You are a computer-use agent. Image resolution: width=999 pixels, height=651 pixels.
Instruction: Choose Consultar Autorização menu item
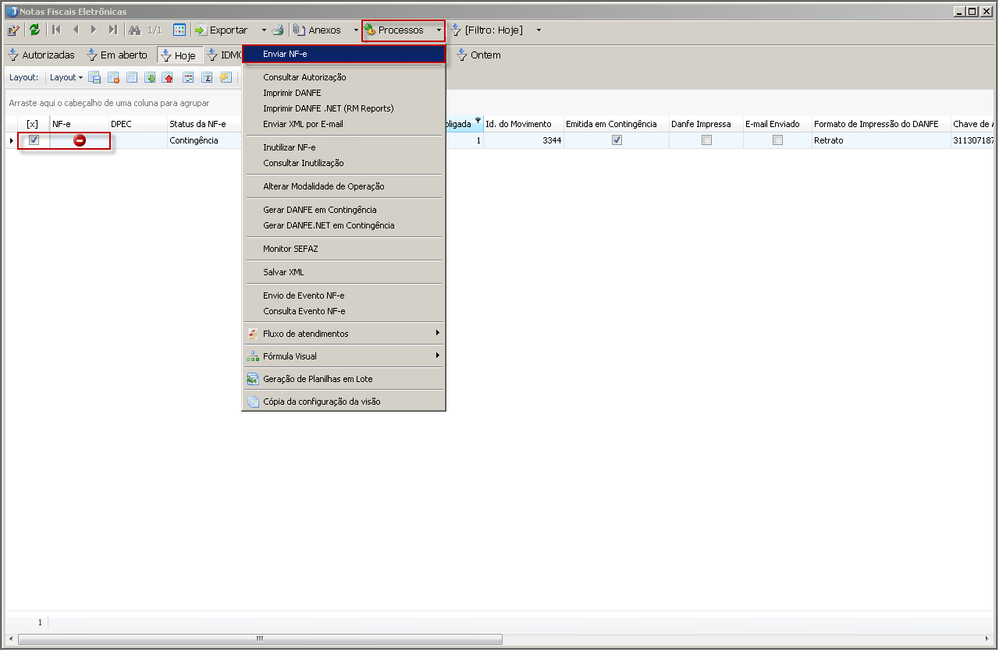[343, 77]
